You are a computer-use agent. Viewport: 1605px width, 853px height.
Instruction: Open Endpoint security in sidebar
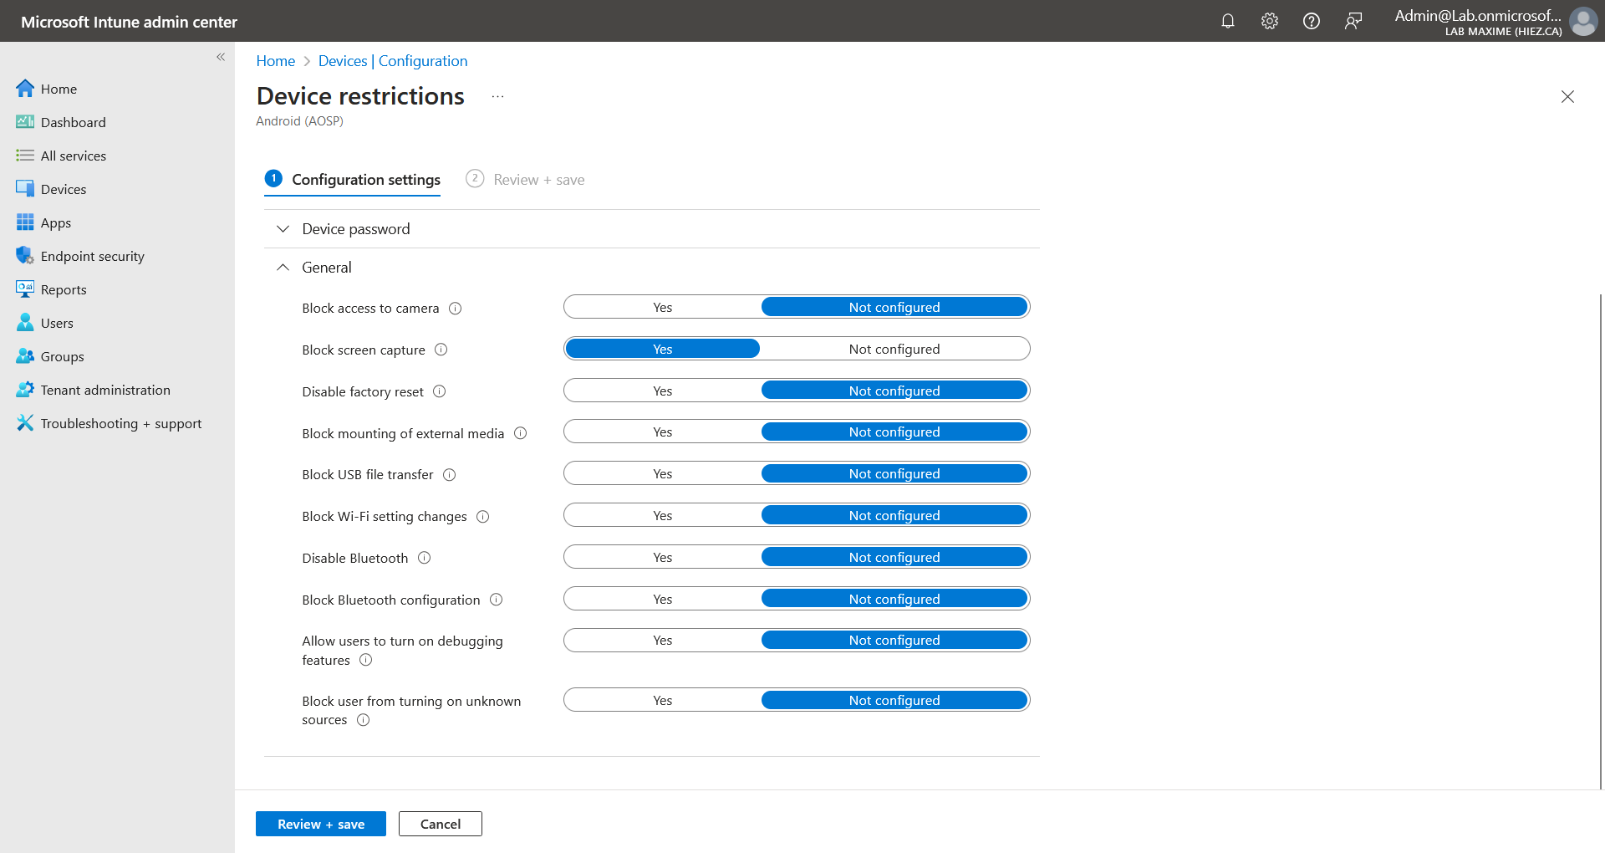pyautogui.click(x=92, y=256)
